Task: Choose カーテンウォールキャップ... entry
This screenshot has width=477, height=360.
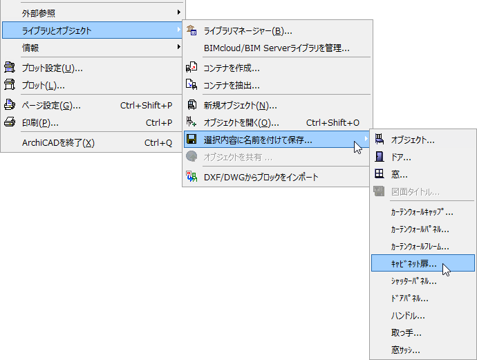Action: (423, 212)
